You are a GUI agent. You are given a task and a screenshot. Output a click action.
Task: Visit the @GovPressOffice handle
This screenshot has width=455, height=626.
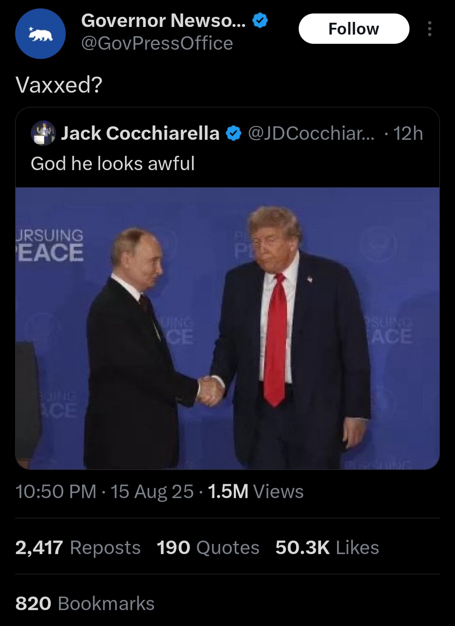[x=157, y=43]
